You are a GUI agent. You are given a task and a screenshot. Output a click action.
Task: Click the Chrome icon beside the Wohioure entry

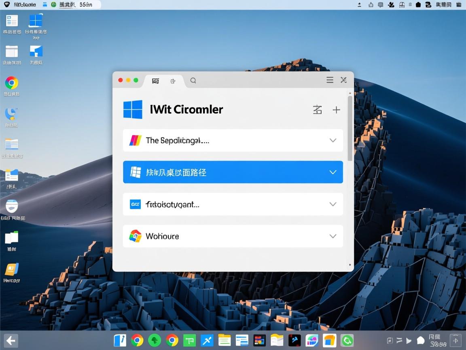135,236
